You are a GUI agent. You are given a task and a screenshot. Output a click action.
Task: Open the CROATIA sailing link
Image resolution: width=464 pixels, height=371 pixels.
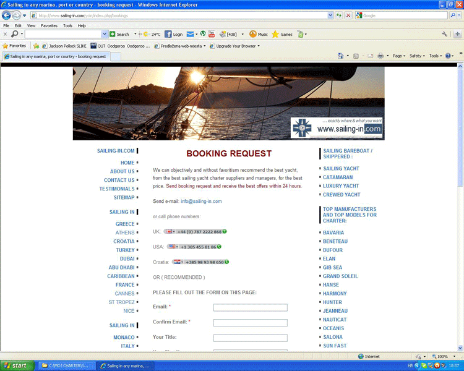[124, 241]
